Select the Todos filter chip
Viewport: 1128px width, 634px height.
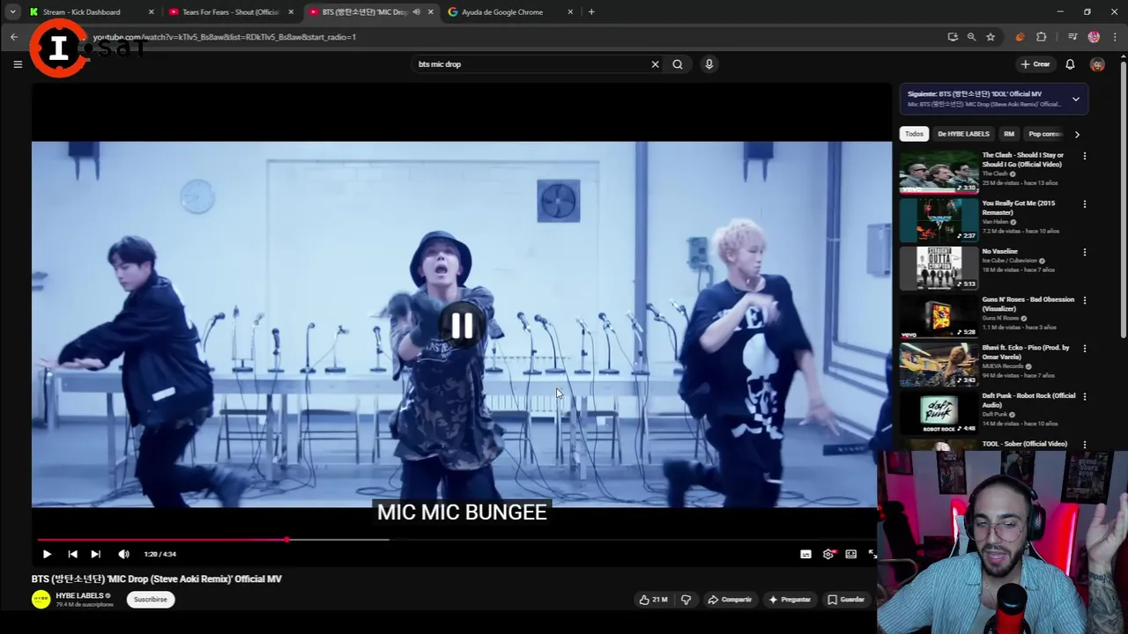(x=914, y=134)
